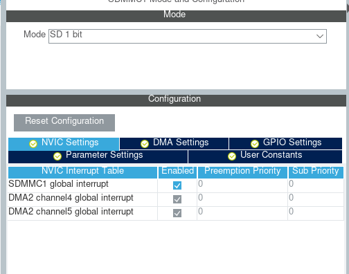349x274 pixels.
Task: Select DMA2 channel5 preemption priority cell
Action: 242,213
